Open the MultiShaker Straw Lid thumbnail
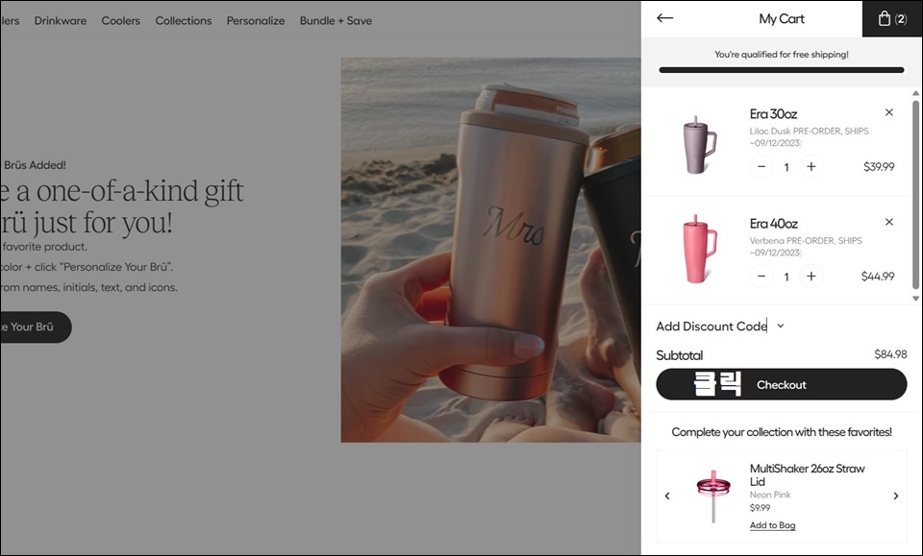This screenshot has width=923, height=556. coord(713,496)
